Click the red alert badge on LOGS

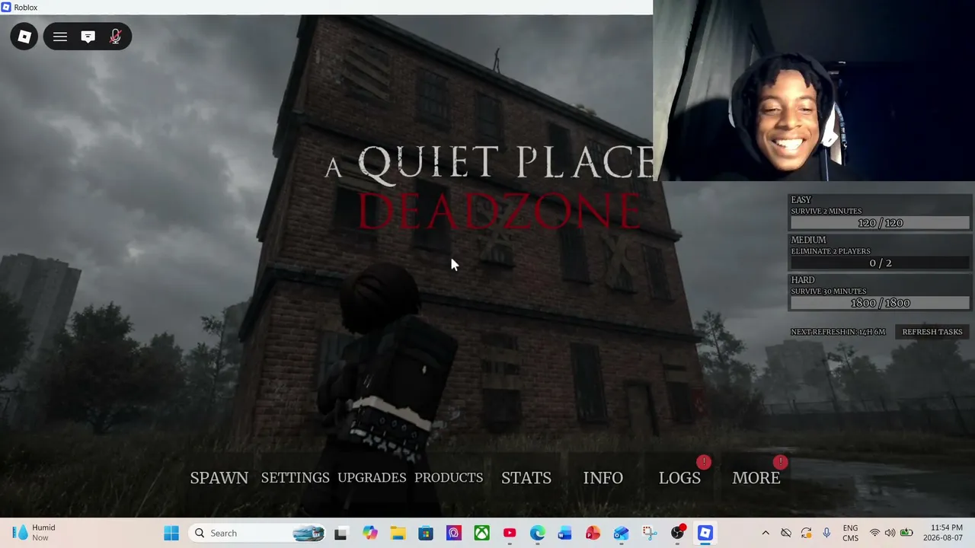704,462
